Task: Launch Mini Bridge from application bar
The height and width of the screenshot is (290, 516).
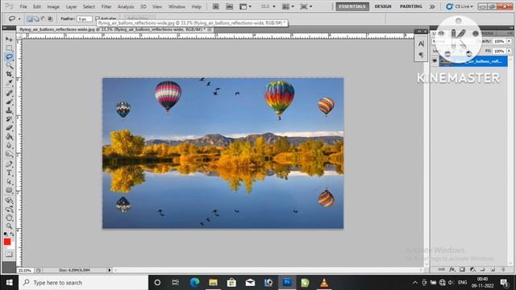Action: point(229,6)
